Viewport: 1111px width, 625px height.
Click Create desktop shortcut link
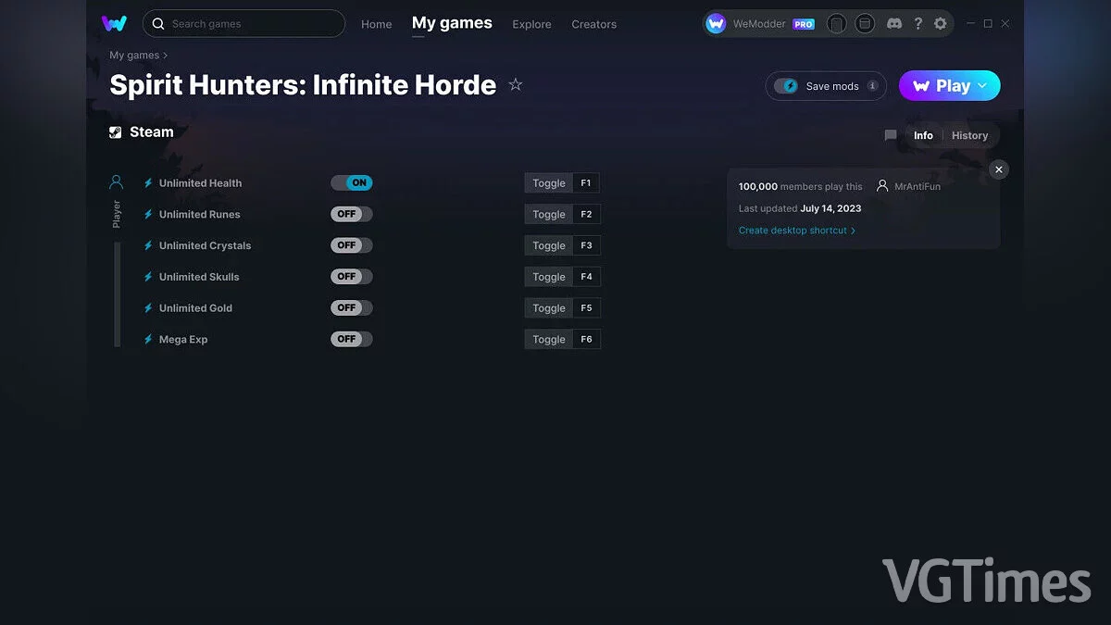797,231
